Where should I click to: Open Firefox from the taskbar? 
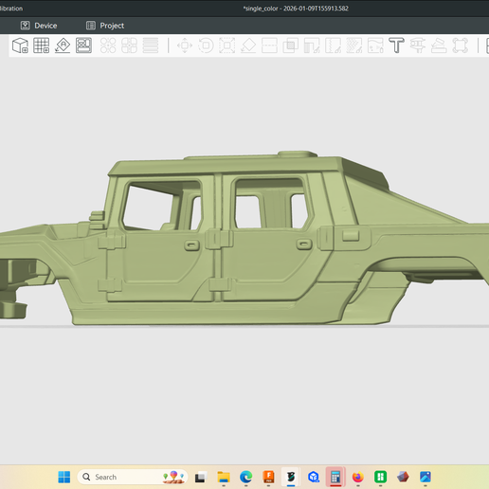358,477
